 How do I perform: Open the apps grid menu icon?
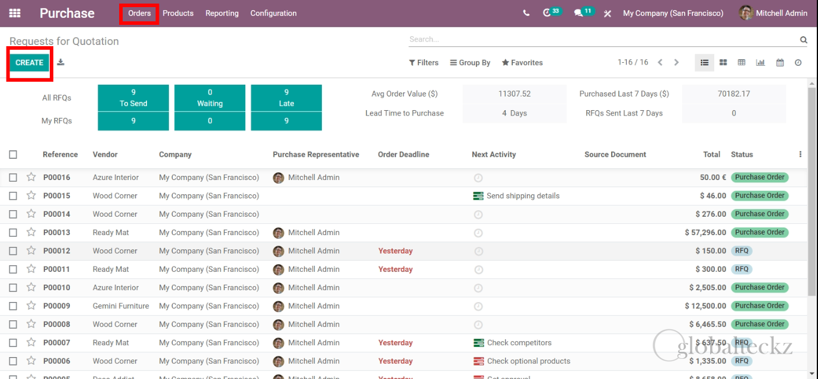point(15,12)
